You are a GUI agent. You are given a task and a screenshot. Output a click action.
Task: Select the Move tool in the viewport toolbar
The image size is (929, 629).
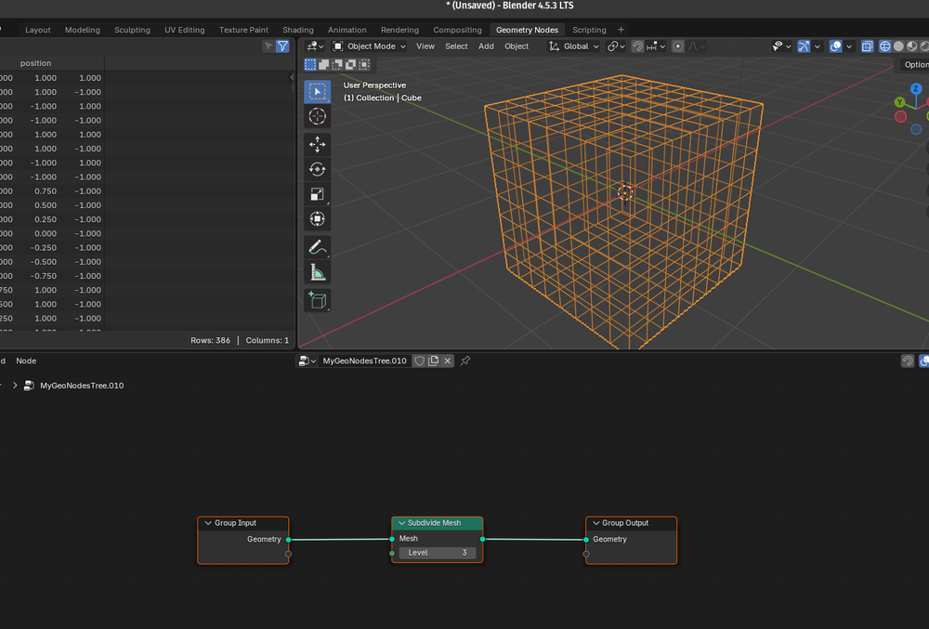point(318,144)
